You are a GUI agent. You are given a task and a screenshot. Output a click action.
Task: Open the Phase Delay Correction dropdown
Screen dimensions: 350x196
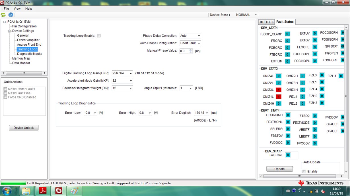point(190,36)
